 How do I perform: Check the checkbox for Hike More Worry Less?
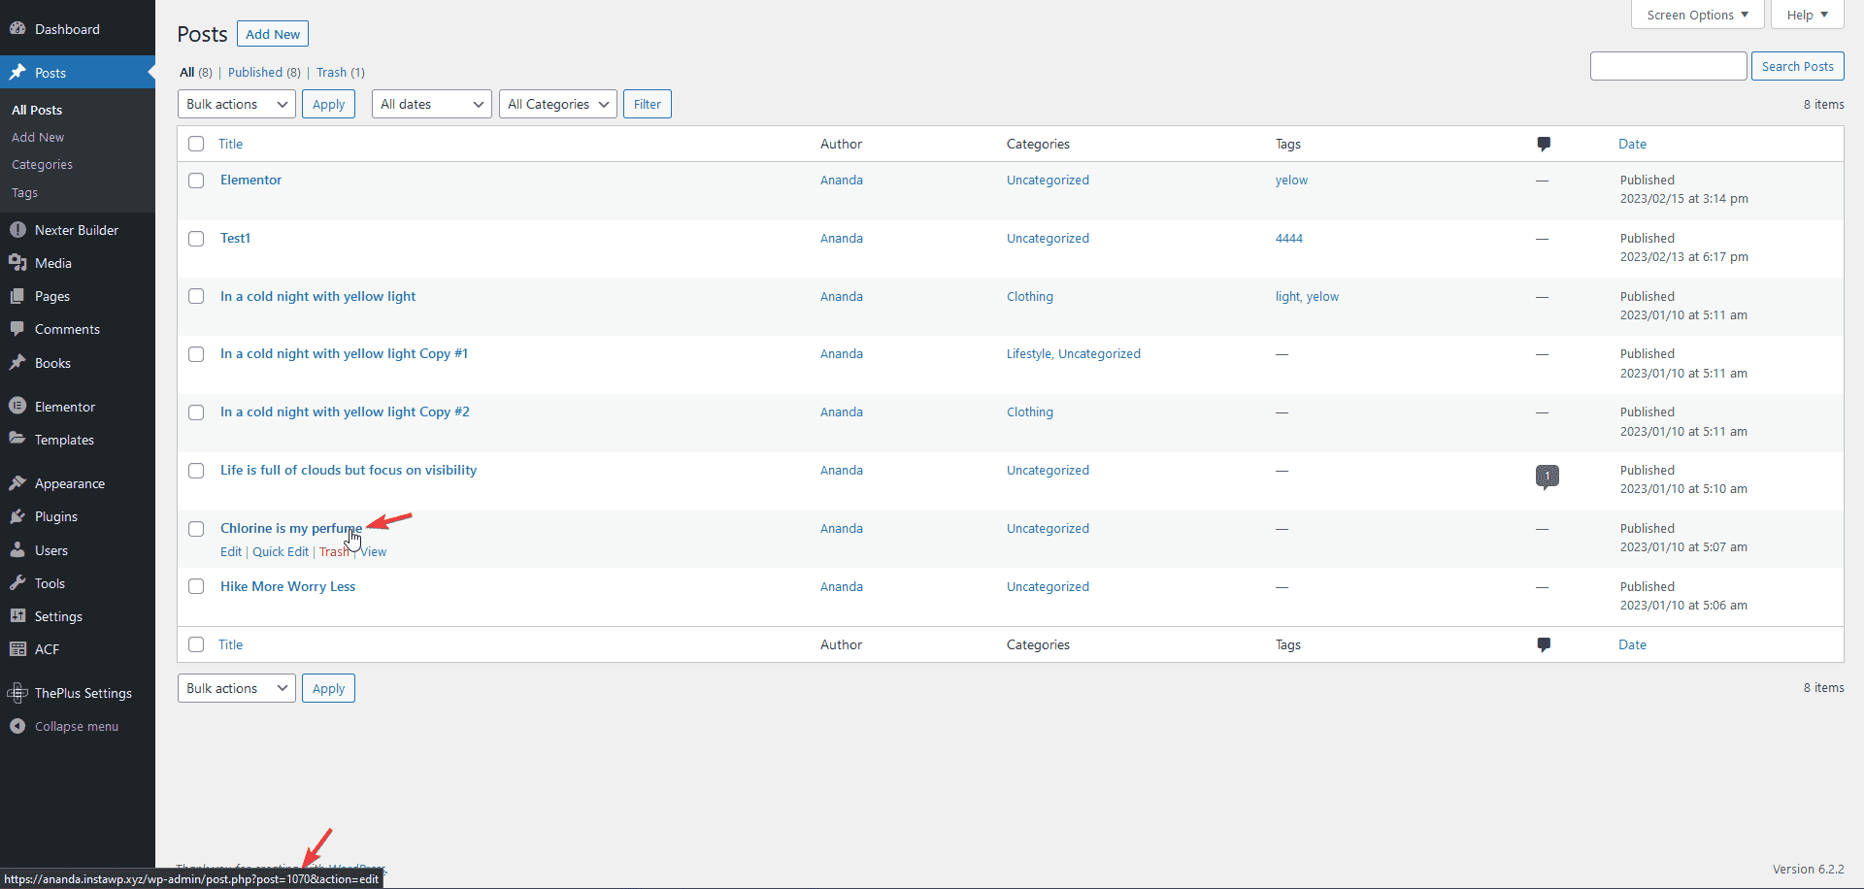click(x=195, y=586)
